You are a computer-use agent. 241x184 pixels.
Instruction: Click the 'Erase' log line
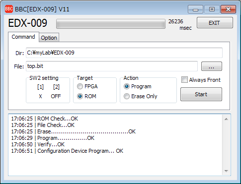(x=73, y=131)
